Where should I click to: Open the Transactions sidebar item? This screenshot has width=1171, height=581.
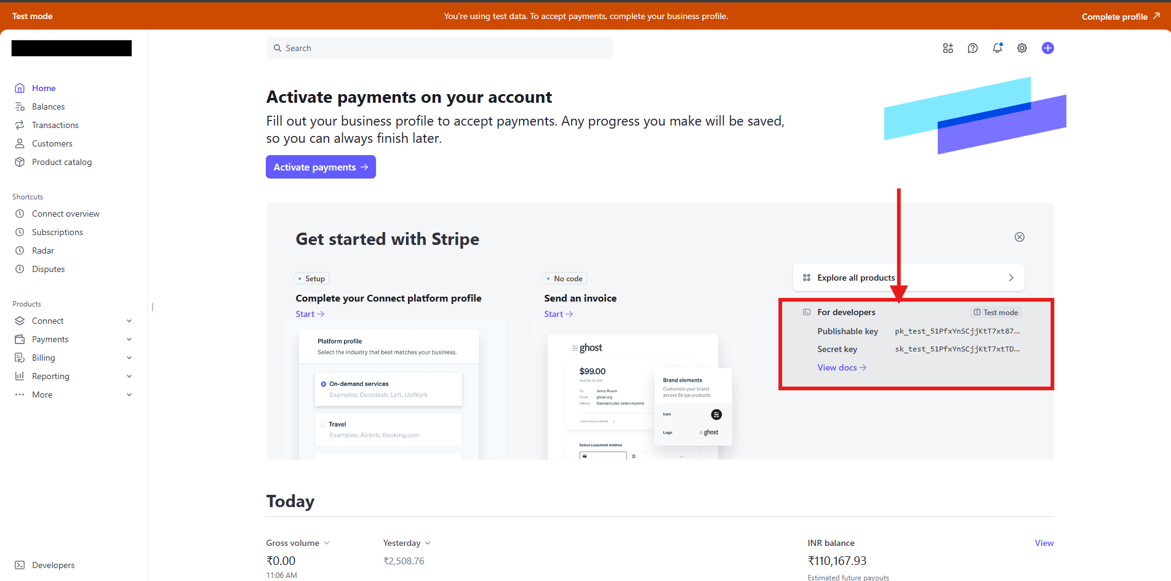point(55,125)
